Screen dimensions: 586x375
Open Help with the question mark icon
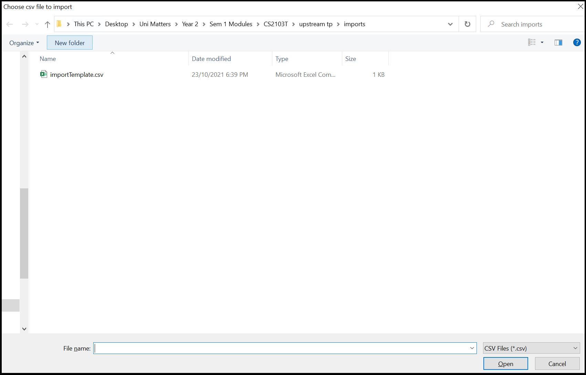[577, 42]
